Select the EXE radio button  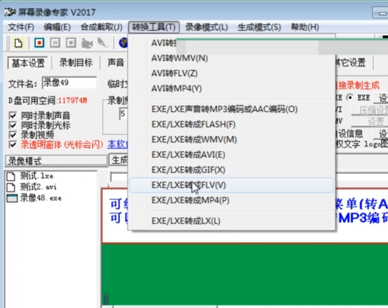[x=350, y=98]
